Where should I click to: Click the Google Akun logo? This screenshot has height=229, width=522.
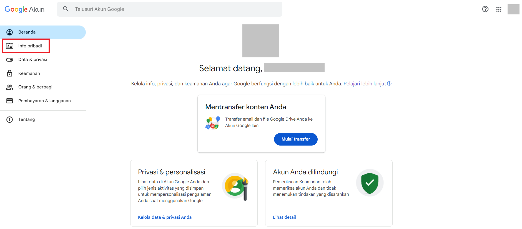(24, 9)
